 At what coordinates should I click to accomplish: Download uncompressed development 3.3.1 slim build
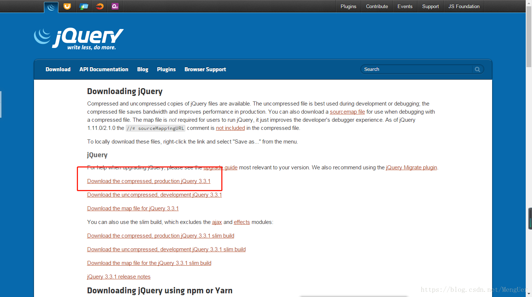click(166, 249)
